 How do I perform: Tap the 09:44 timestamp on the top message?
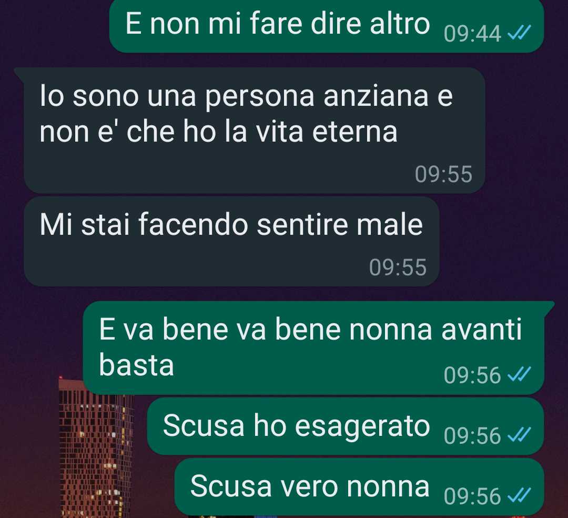(472, 34)
